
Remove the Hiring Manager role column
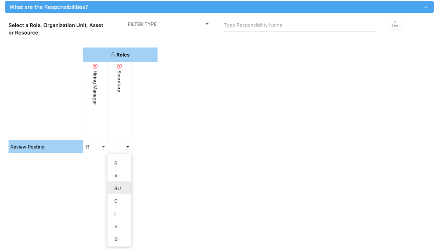point(95,66)
